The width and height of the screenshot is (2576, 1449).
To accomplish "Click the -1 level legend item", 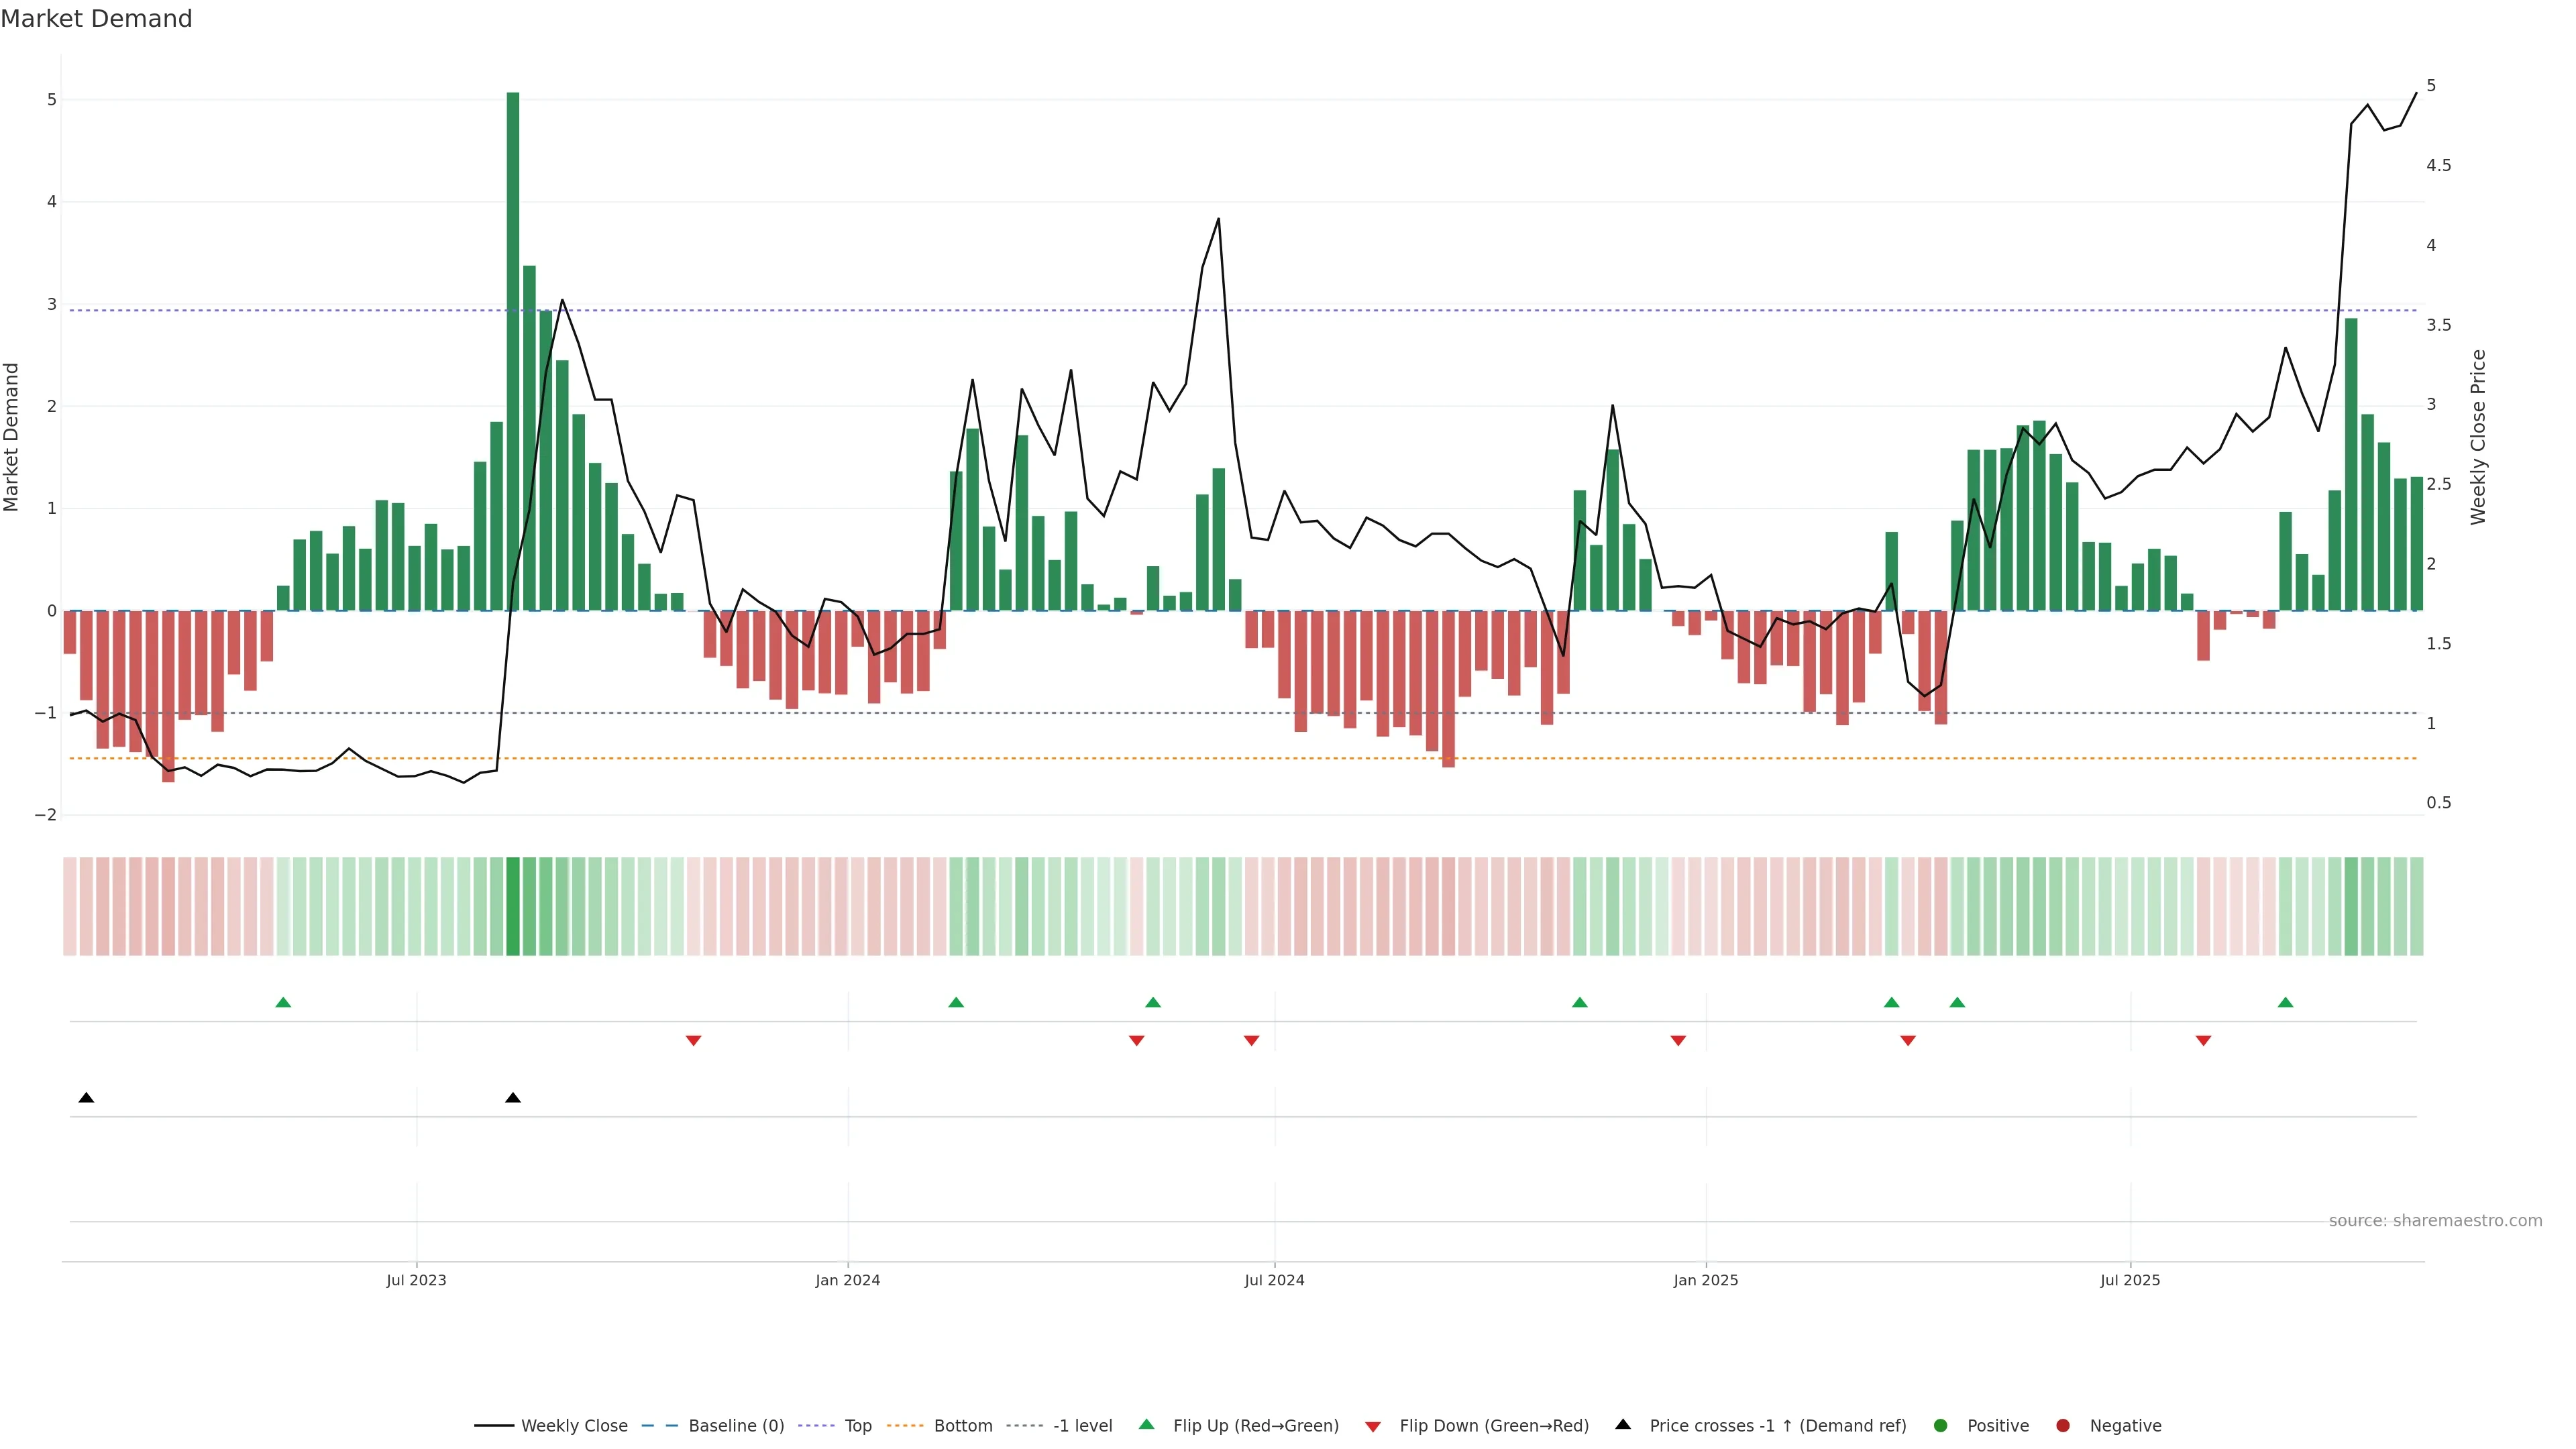I will coord(1082,1425).
